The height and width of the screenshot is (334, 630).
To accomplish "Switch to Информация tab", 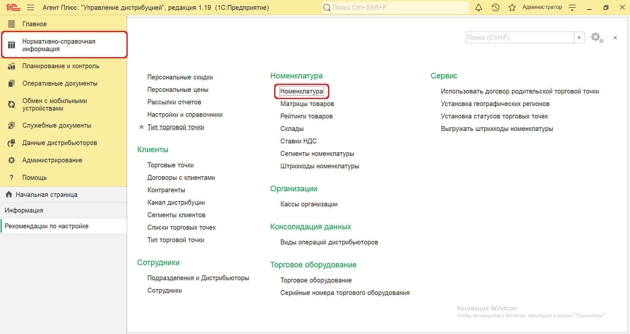I will [63, 210].
